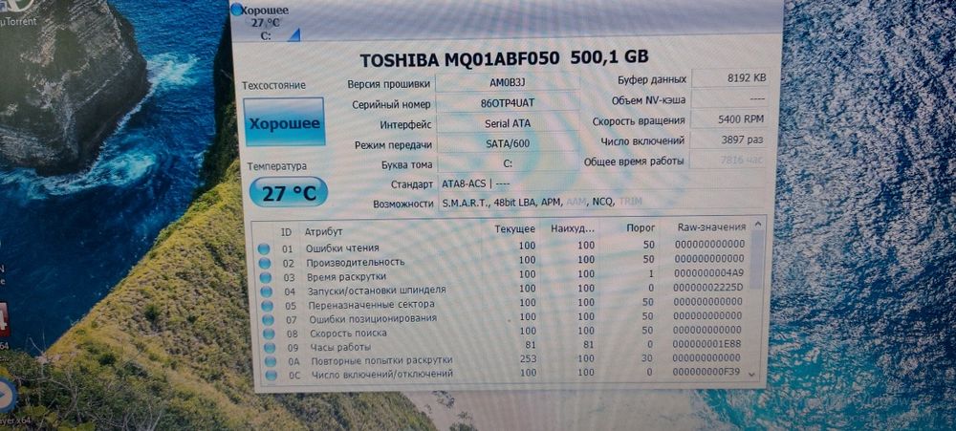
Task: Click current value 81 in Часы работы row
Action: pyautogui.click(x=530, y=345)
